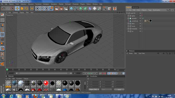Screen dimensions: 175x98
Task: Toggle red visibility dot of second object
Action: pyautogui.click(x=142, y=15)
